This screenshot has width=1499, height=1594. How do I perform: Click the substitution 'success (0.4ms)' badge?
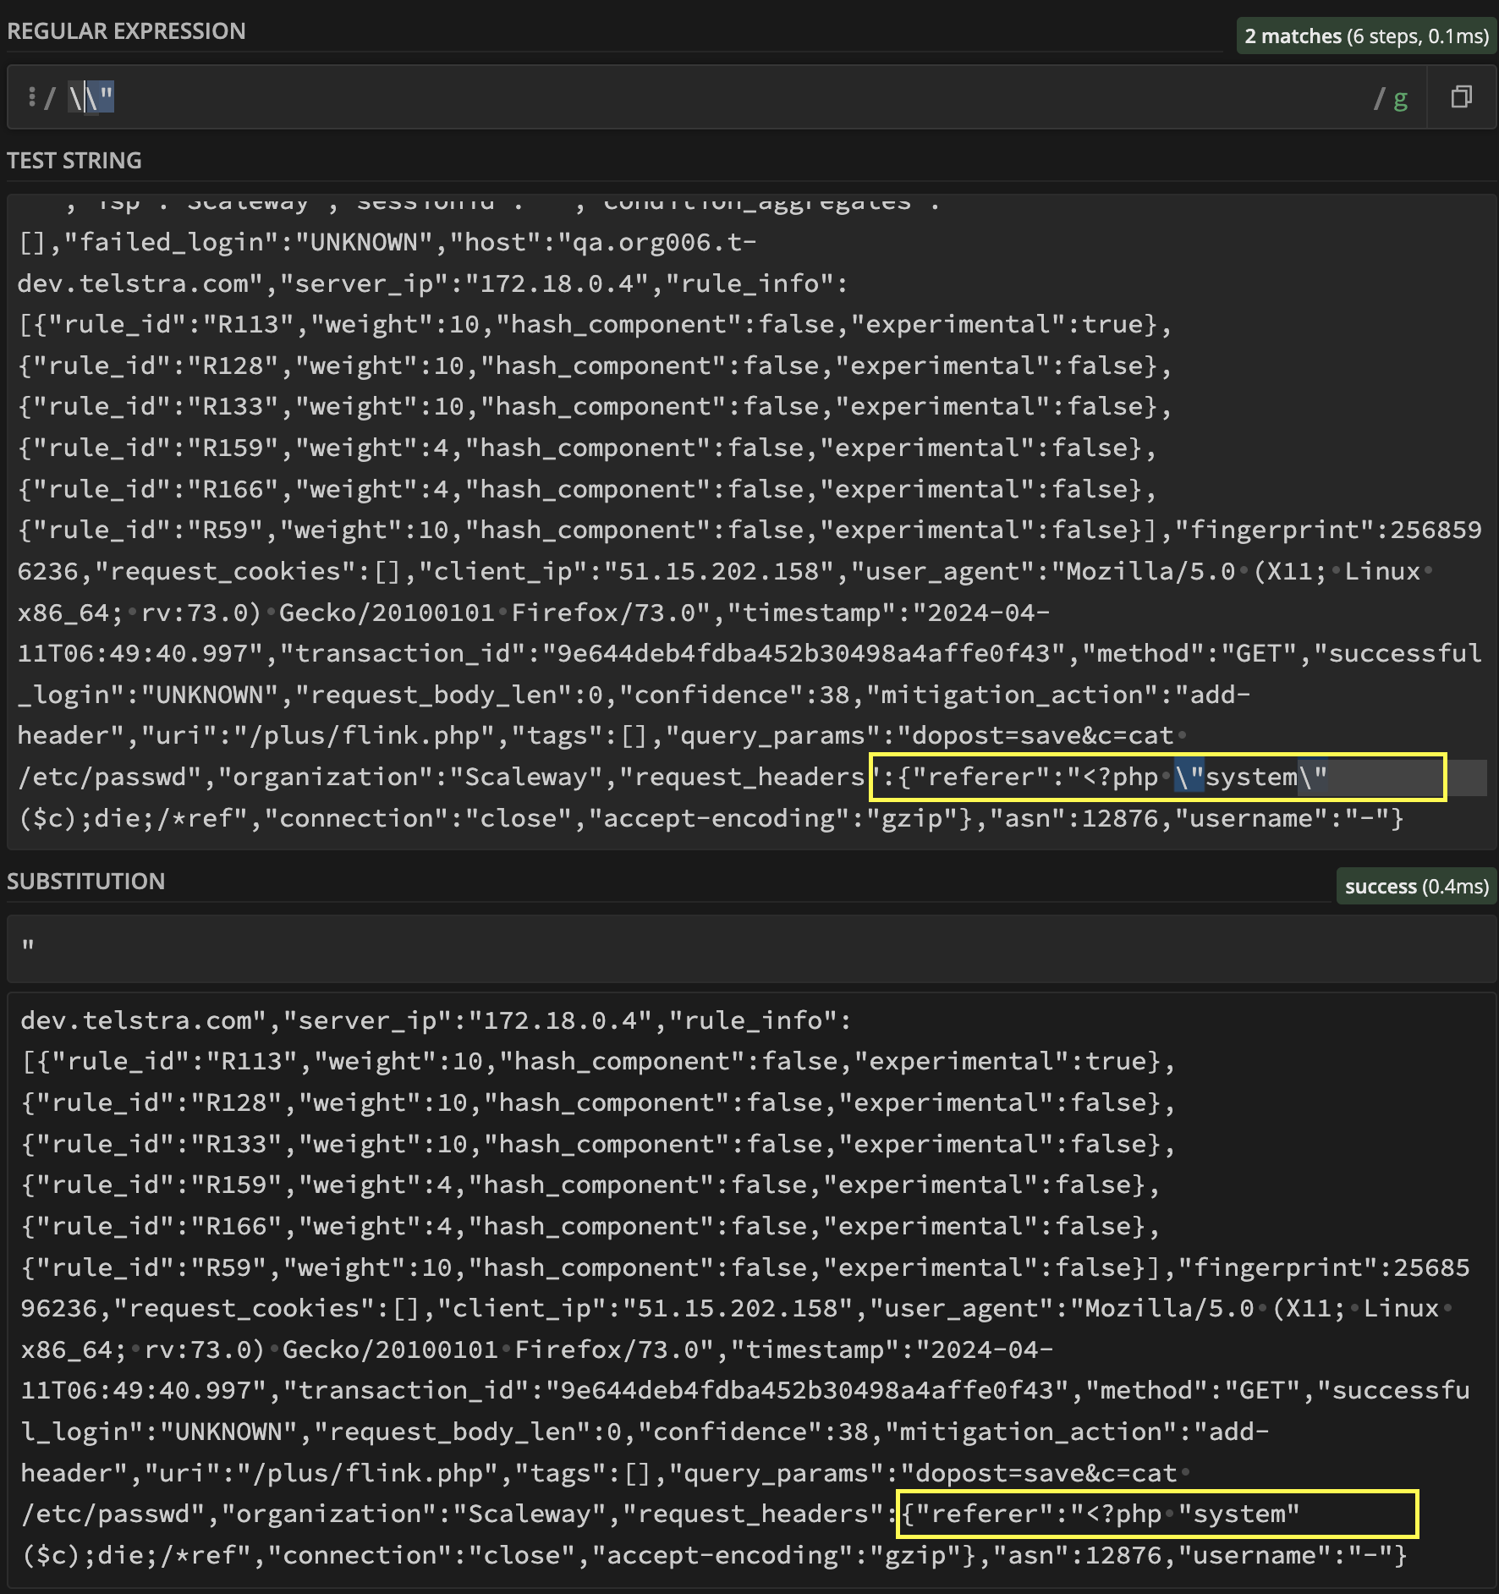(1416, 887)
